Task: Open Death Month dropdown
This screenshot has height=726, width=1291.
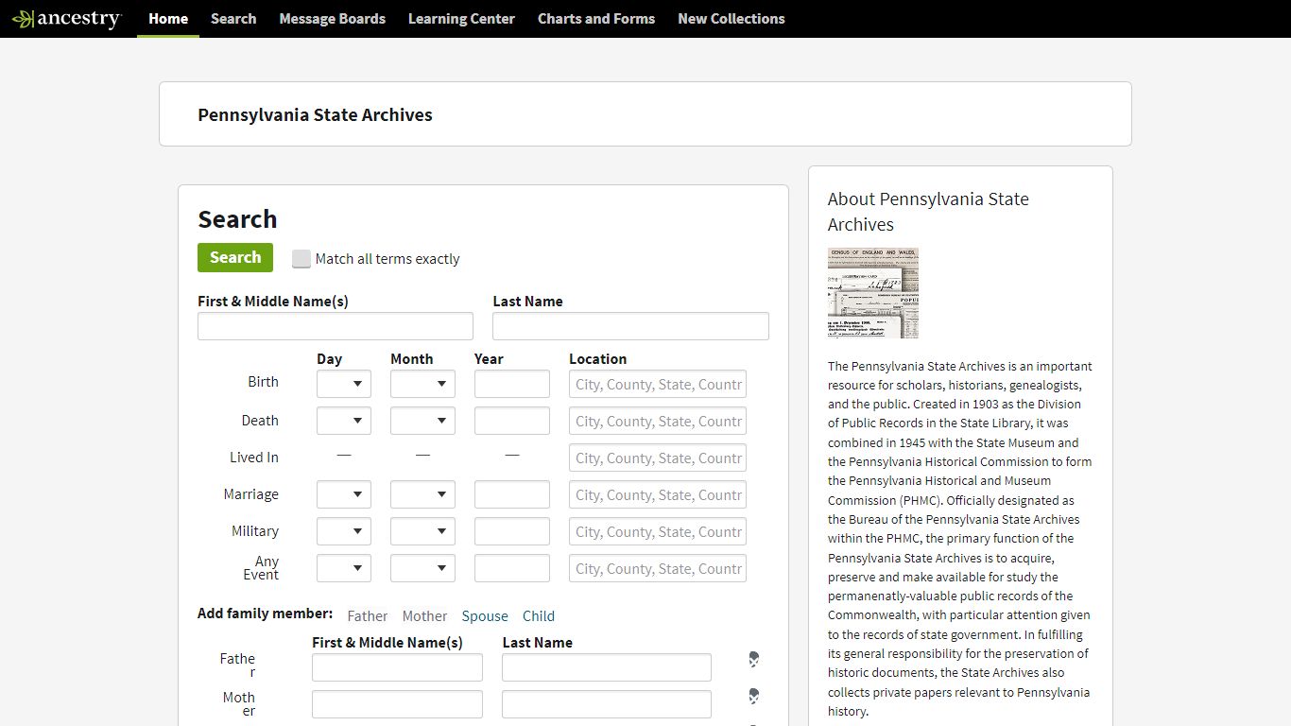Action: 422,421
